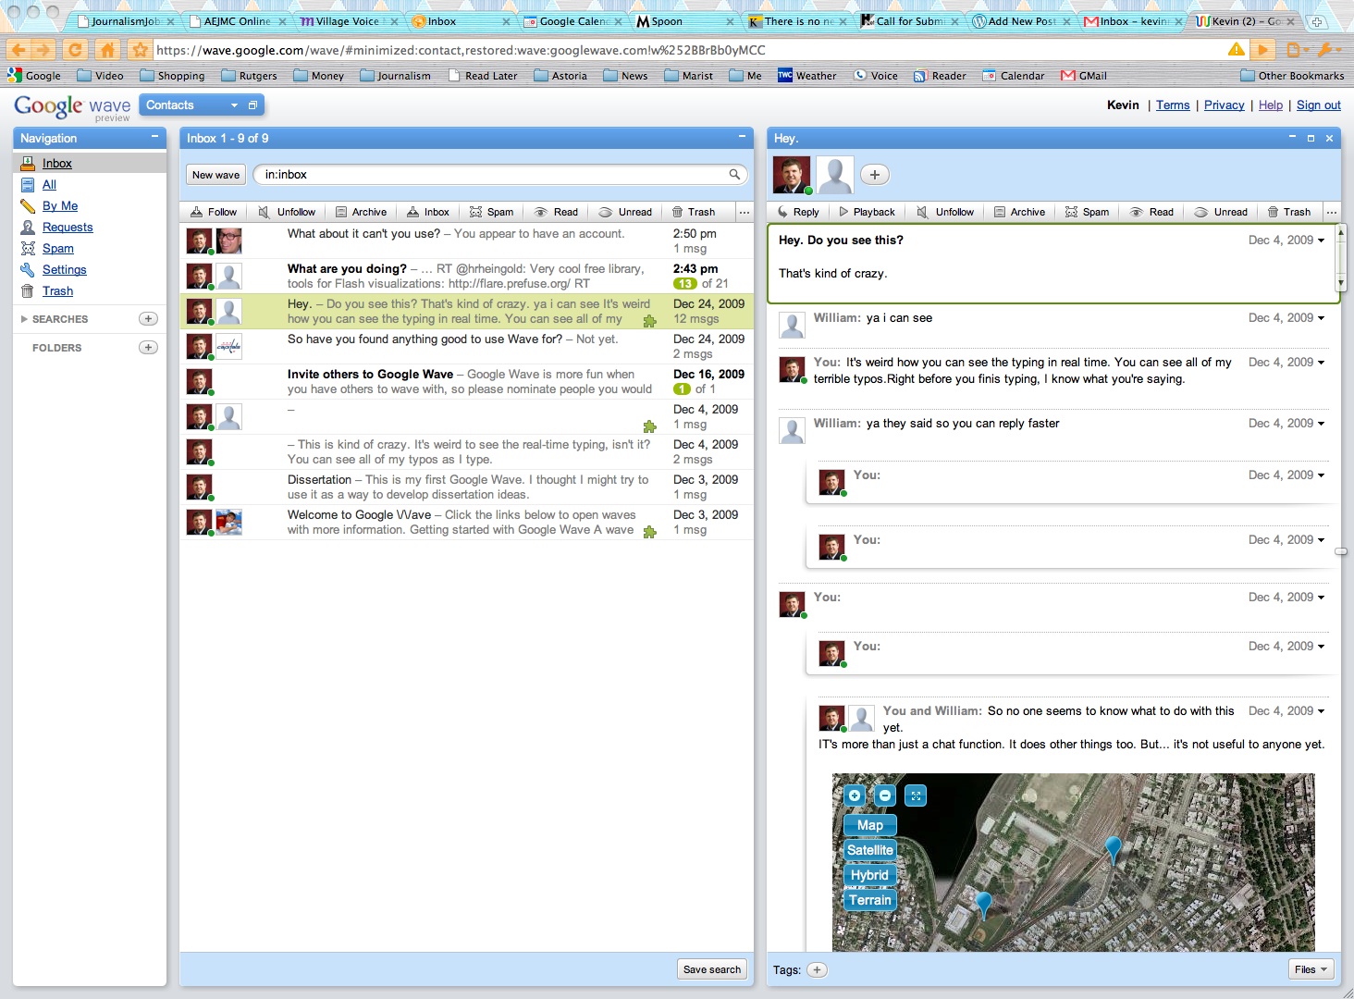Open the Files dropdown
This screenshot has height=999, width=1354.
1311,969
